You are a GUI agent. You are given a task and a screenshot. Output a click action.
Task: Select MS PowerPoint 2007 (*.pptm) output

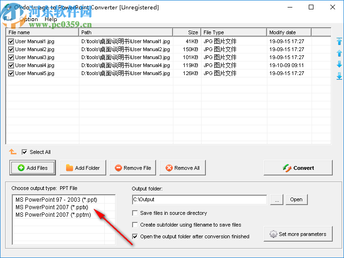pos(53,215)
